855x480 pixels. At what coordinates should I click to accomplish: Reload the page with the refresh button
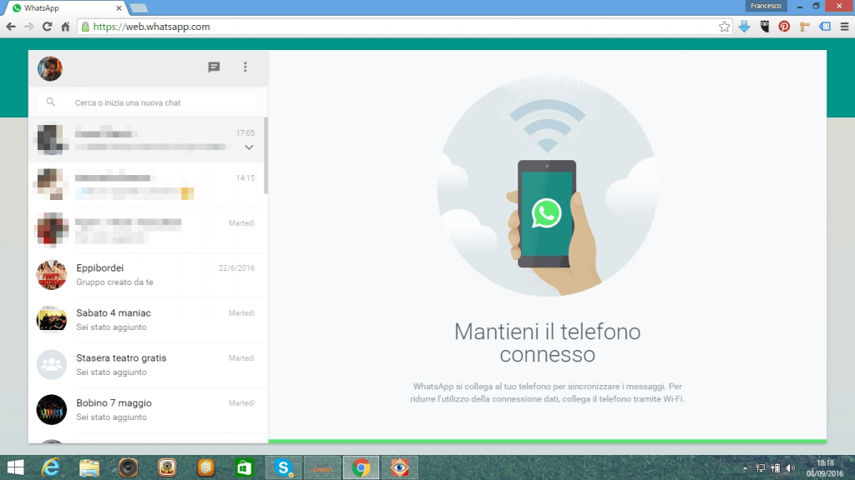coord(48,26)
